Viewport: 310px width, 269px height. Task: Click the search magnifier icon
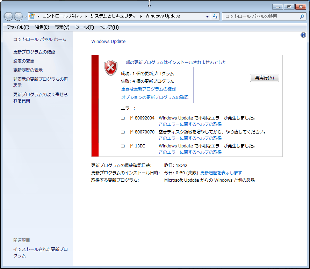tap(302, 16)
